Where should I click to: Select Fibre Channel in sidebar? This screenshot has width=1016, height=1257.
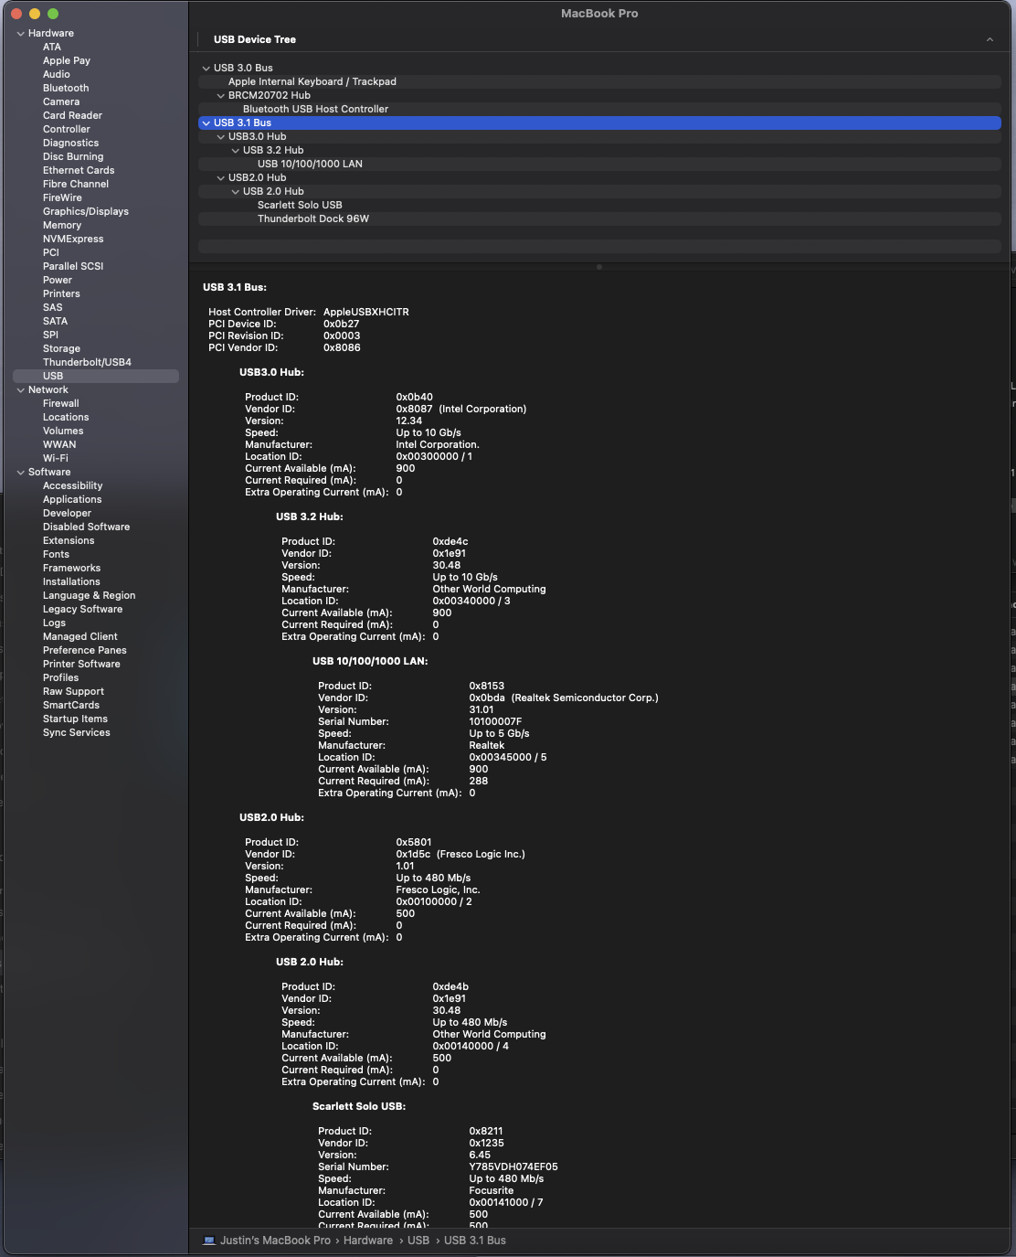click(x=76, y=185)
